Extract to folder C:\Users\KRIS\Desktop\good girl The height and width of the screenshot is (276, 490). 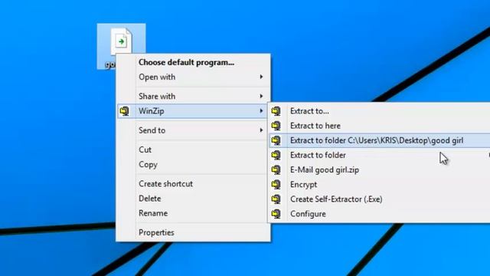pos(380,140)
